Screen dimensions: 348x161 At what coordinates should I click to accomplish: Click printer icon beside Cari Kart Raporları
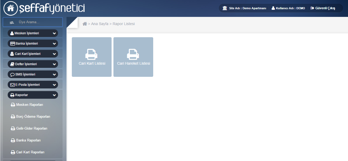[x=13, y=152]
